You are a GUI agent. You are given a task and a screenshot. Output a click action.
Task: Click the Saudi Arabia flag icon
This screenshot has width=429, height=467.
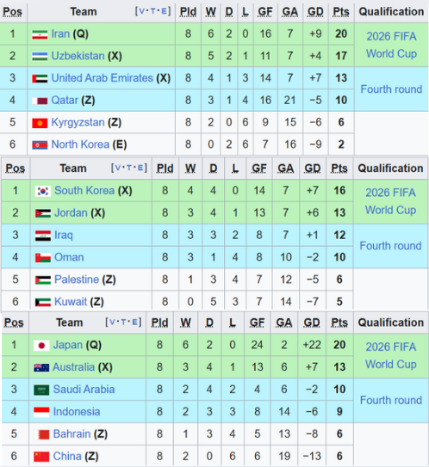click(41, 390)
